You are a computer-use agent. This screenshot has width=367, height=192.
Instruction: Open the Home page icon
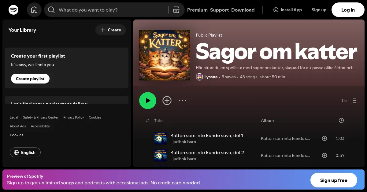click(x=34, y=10)
